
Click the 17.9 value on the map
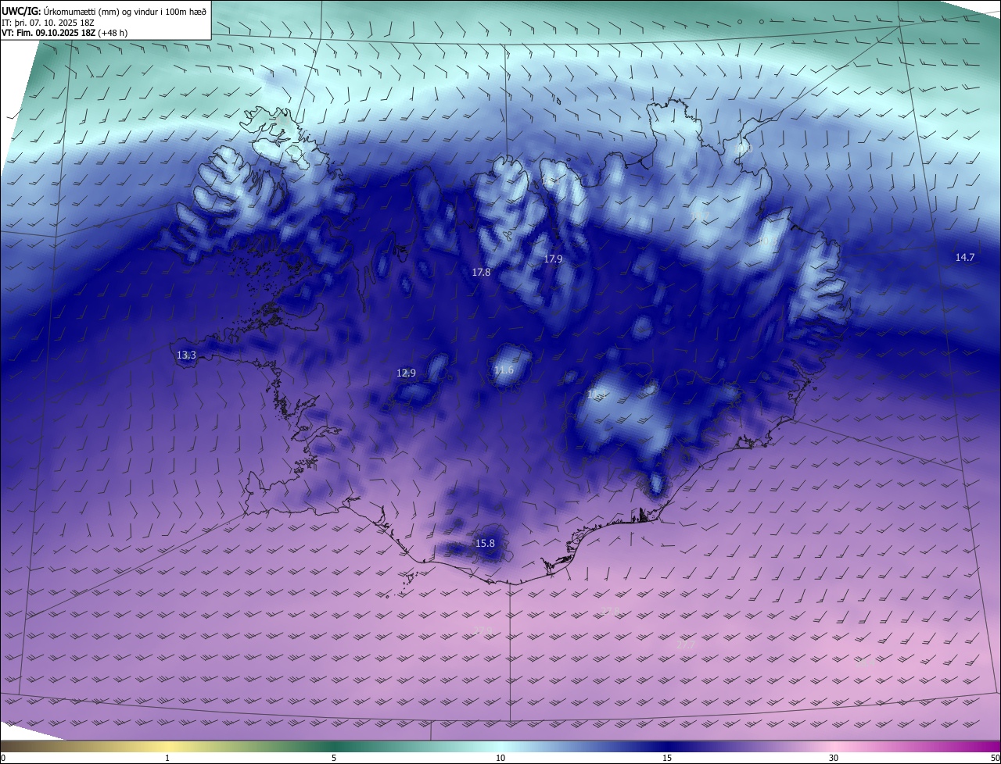553,259
